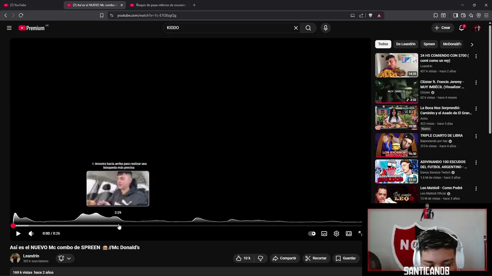The width and height of the screenshot is (492, 276).
Task: Toggle subtitles in the player
Action: coord(324,233)
